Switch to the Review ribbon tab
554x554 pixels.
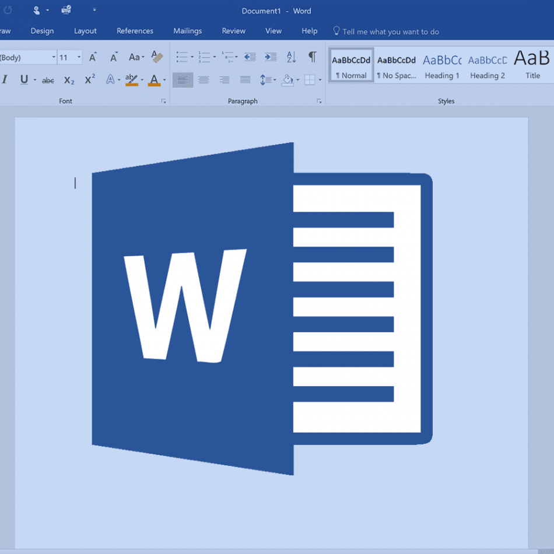(x=233, y=30)
